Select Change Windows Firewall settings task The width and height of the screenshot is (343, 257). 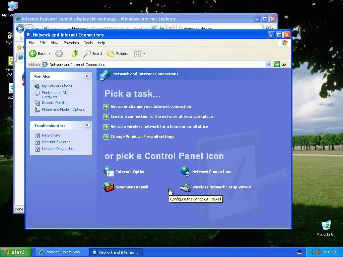[142, 137]
